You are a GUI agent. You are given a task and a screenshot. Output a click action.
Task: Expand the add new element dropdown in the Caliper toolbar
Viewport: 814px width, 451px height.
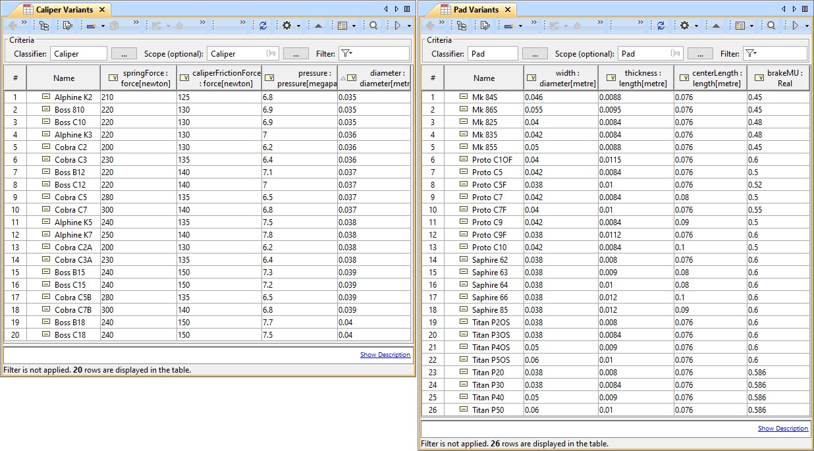pyautogui.click(x=103, y=26)
